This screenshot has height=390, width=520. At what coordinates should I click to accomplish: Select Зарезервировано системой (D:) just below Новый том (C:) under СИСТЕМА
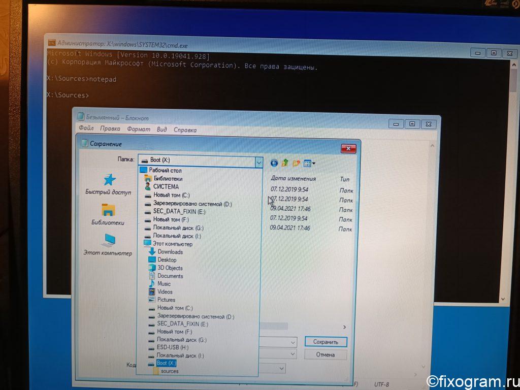(x=188, y=204)
